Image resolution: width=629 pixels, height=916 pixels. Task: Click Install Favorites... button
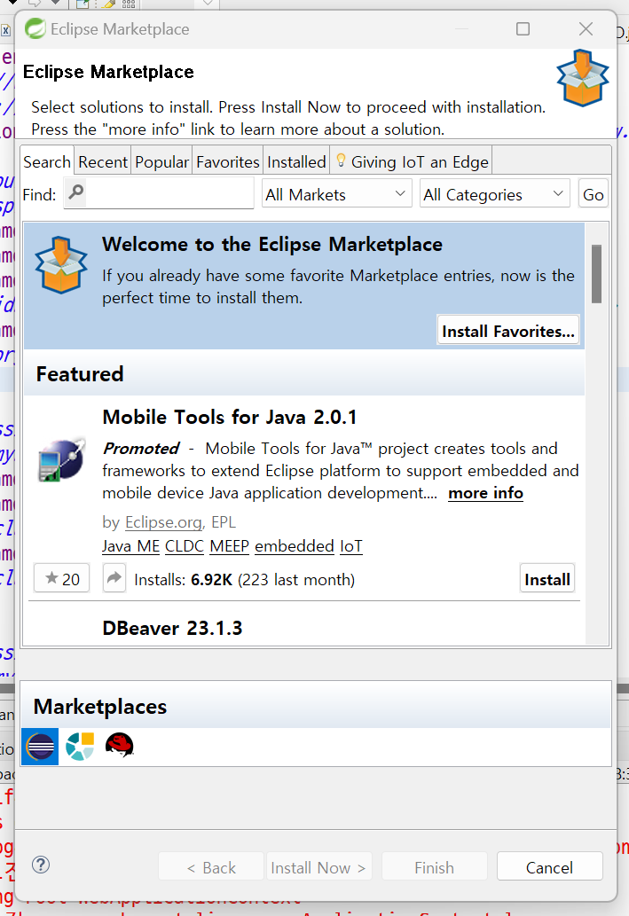(508, 331)
